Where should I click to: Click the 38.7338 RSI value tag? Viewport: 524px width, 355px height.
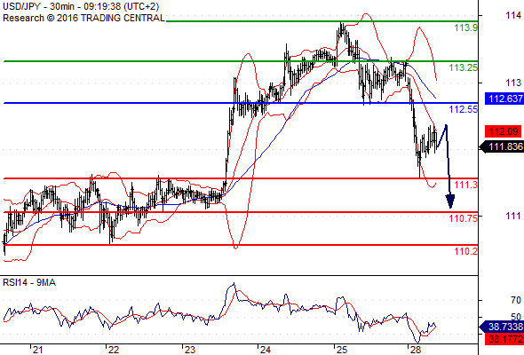pos(502,327)
